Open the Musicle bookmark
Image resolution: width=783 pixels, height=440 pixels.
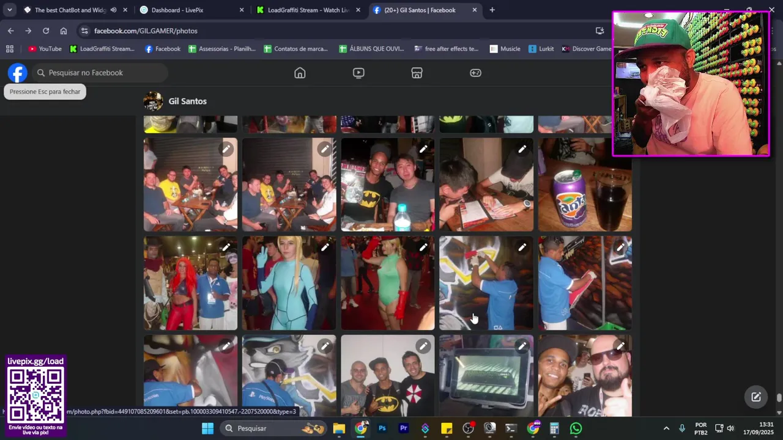click(505, 49)
